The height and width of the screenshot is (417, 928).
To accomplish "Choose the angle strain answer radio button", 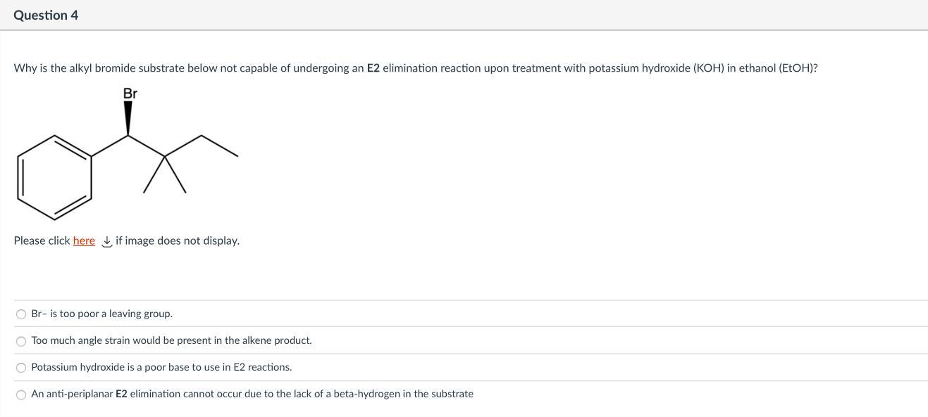I will (21, 341).
